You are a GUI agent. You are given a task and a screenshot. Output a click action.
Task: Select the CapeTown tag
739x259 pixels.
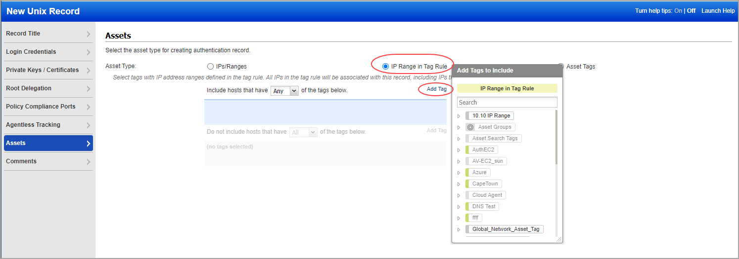click(484, 184)
